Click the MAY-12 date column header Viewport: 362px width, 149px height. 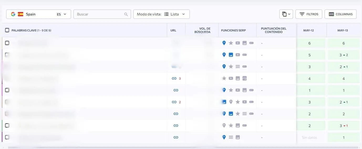(x=309, y=30)
